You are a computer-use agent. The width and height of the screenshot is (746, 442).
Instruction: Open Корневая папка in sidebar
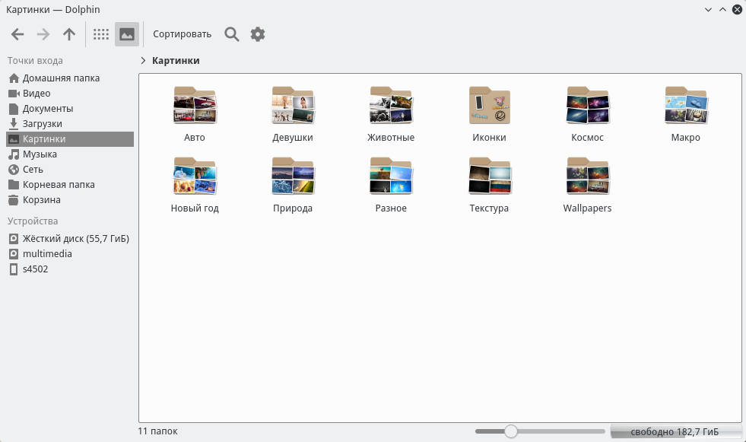pos(70,185)
